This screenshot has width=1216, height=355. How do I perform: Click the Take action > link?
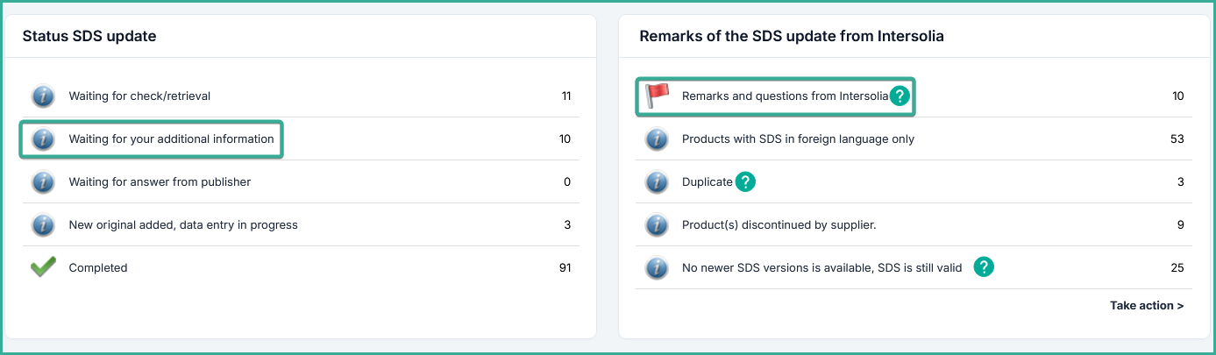[1147, 306]
